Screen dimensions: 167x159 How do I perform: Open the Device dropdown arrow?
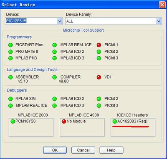tap(60, 21)
